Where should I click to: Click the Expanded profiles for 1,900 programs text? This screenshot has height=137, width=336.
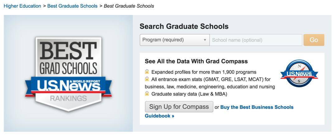(x=204, y=72)
